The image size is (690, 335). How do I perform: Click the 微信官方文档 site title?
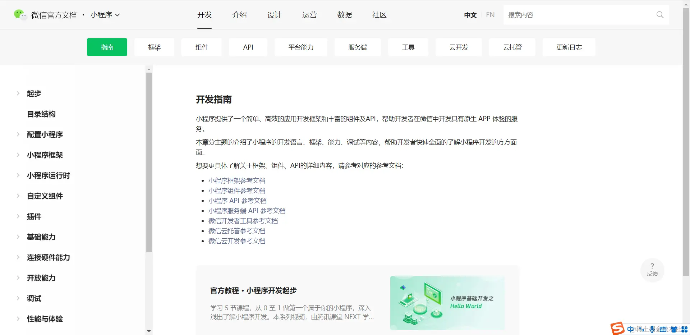click(54, 15)
